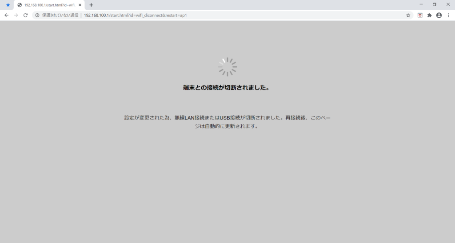Close the Chrome window
Screen dimensions: 455x243
(448, 4)
